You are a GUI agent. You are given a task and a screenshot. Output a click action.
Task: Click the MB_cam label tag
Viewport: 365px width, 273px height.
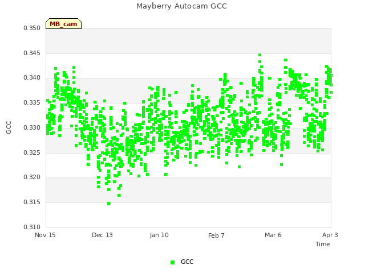coord(63,24)
